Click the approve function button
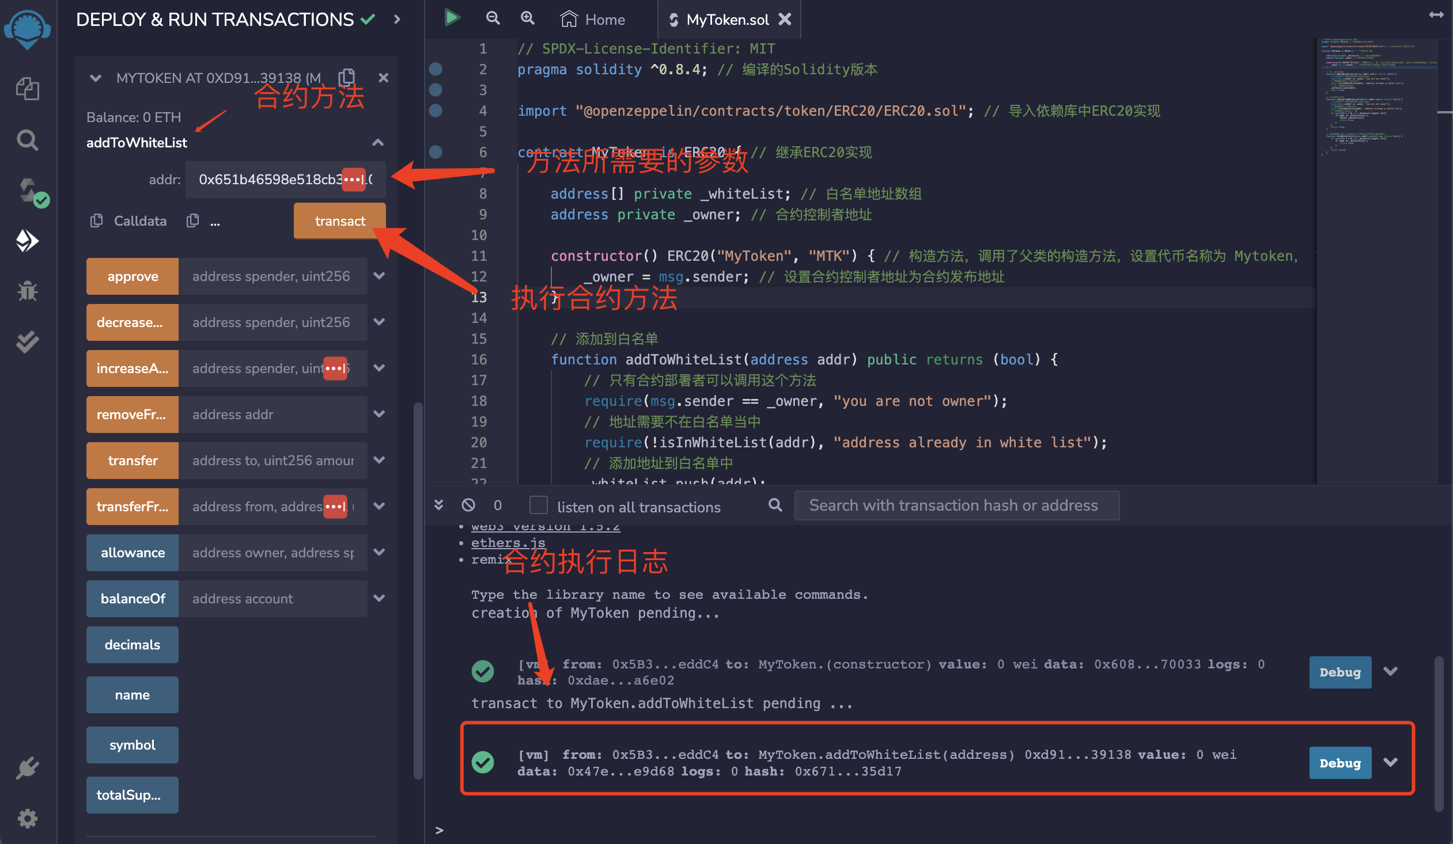 [x=133, y=276]
